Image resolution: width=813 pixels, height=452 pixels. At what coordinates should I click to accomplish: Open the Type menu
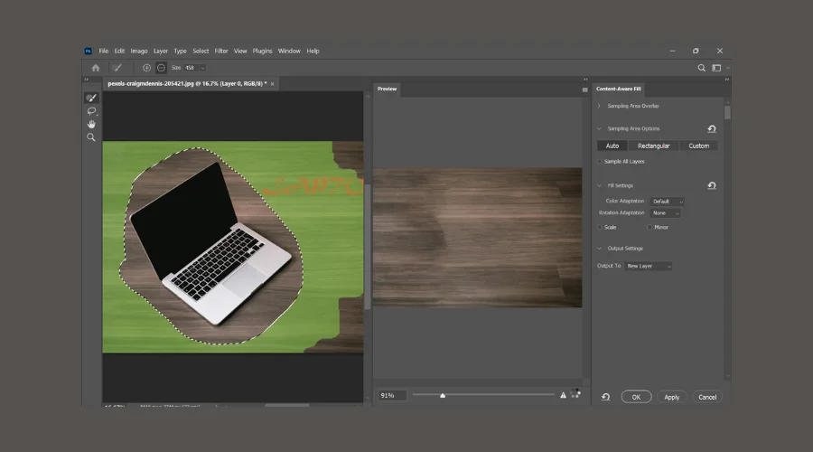click(x=180, y=51)
